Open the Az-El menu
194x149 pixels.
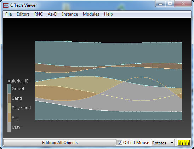pos(53,14)
